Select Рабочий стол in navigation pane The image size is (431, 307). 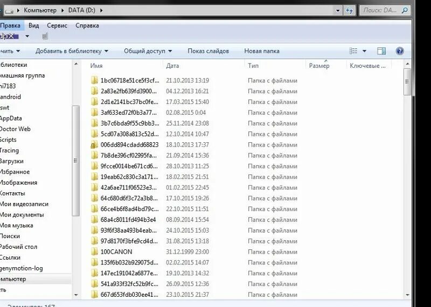pos(18,247)
